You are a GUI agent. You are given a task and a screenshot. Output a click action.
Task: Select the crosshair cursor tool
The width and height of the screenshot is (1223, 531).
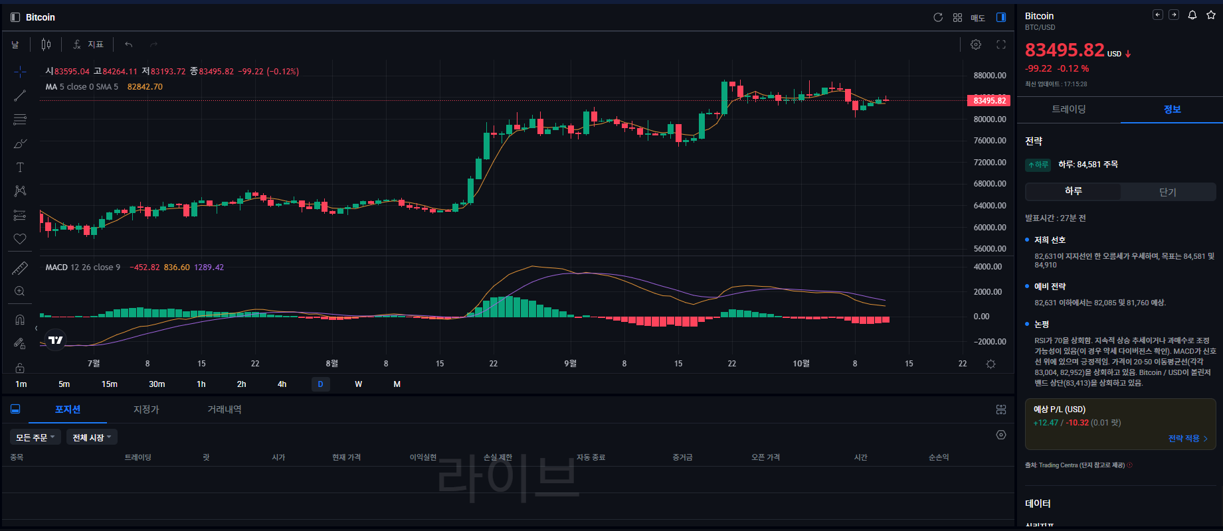20,72
